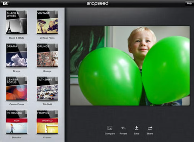Click the "Grunge" caption below thumbnail
194x142 pixels.
(47, 71)
